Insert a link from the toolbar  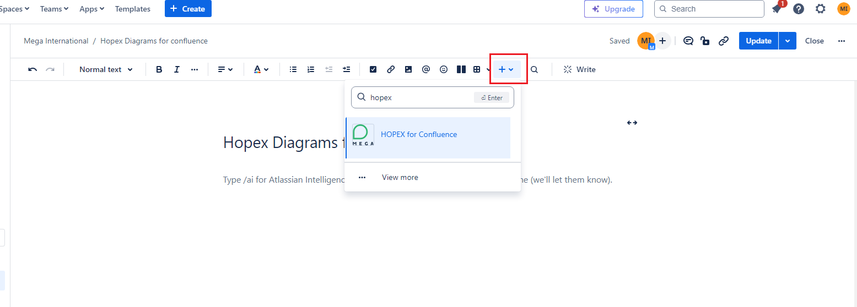tap(391, 69)
